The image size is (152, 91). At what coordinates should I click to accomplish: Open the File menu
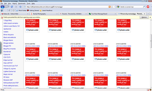[x=2, y=4]
